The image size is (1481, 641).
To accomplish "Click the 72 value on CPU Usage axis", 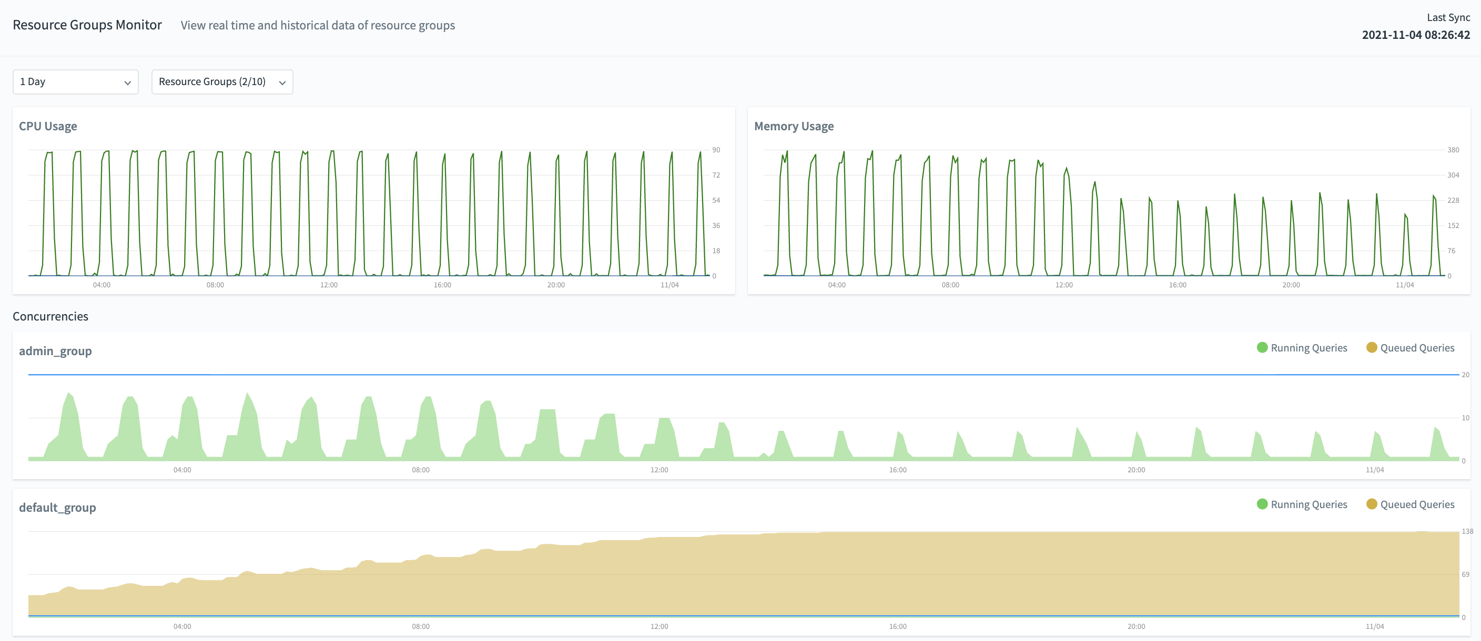I will [716, 175].
